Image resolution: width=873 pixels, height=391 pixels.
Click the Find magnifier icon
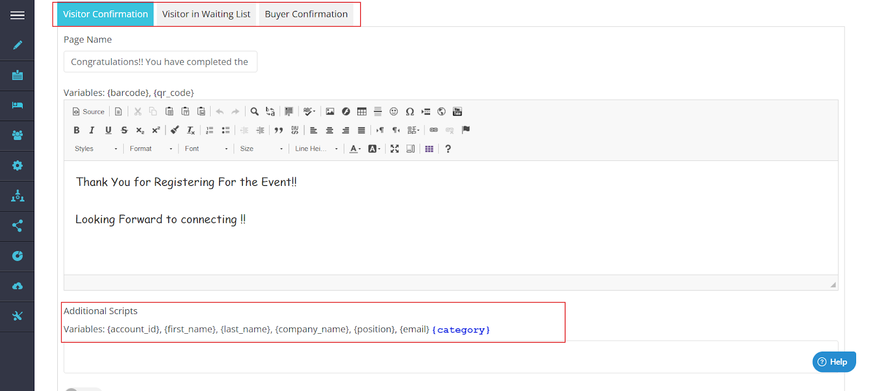click(254, 111)
